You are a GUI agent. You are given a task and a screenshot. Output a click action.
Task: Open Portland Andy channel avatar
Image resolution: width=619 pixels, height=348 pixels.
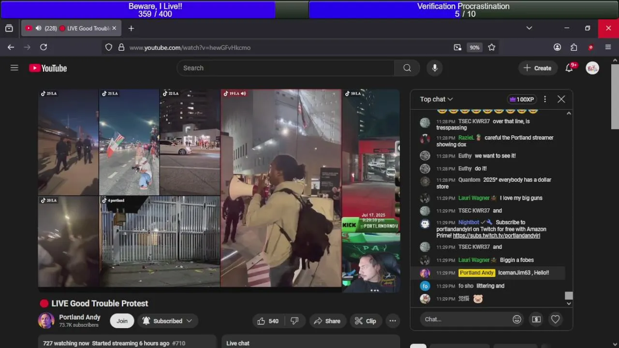pyautogui.click(x=46, y=320)
